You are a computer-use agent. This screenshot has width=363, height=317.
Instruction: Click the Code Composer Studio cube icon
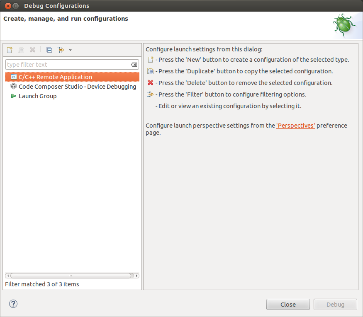tap(14, 86)
